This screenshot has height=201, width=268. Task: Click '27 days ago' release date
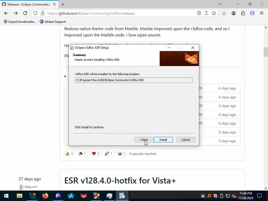(30, 179)
